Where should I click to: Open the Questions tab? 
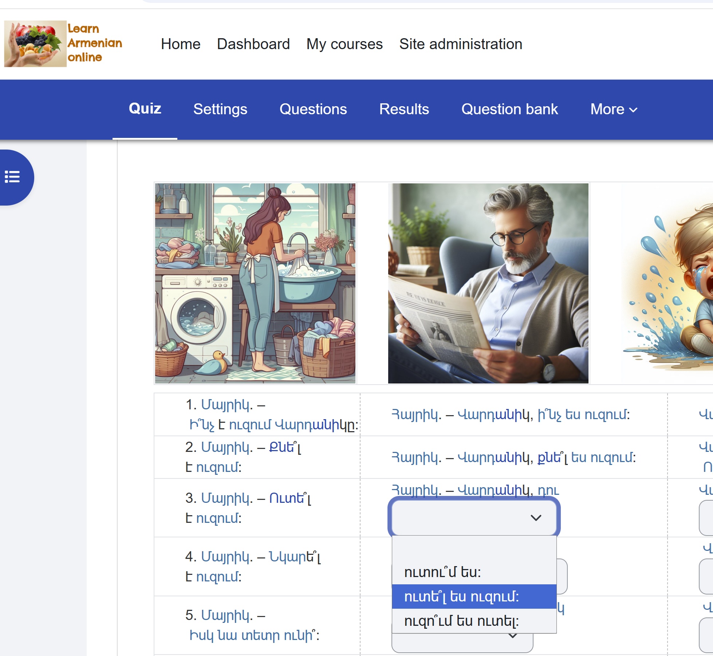(313, 109)
